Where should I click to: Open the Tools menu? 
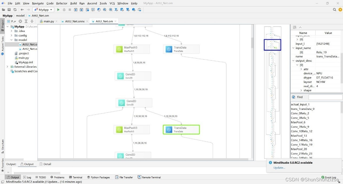click(103, 3)
